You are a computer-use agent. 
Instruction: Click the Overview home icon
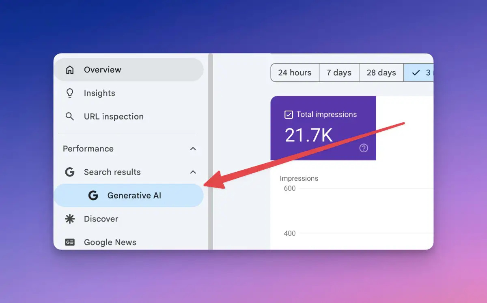[70, 70]
